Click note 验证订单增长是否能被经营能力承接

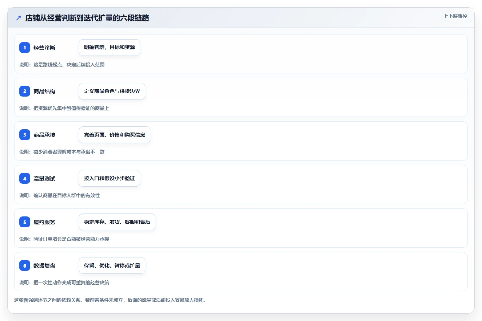(x=71, y=239)
